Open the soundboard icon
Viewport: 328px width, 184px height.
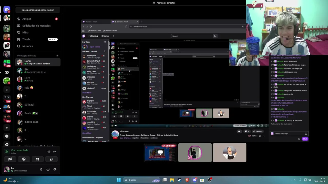(52, 159)
